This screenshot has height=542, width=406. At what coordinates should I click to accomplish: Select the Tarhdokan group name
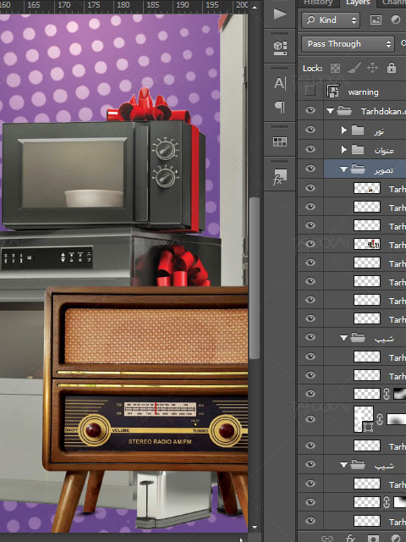pyautogui.click(x=383, y=111)
